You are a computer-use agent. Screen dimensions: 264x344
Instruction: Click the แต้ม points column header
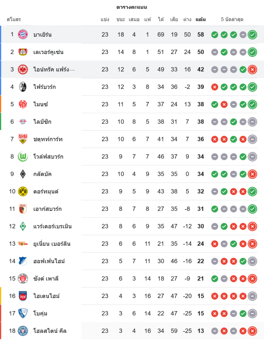pyautogui.click(x=201, y=20)
